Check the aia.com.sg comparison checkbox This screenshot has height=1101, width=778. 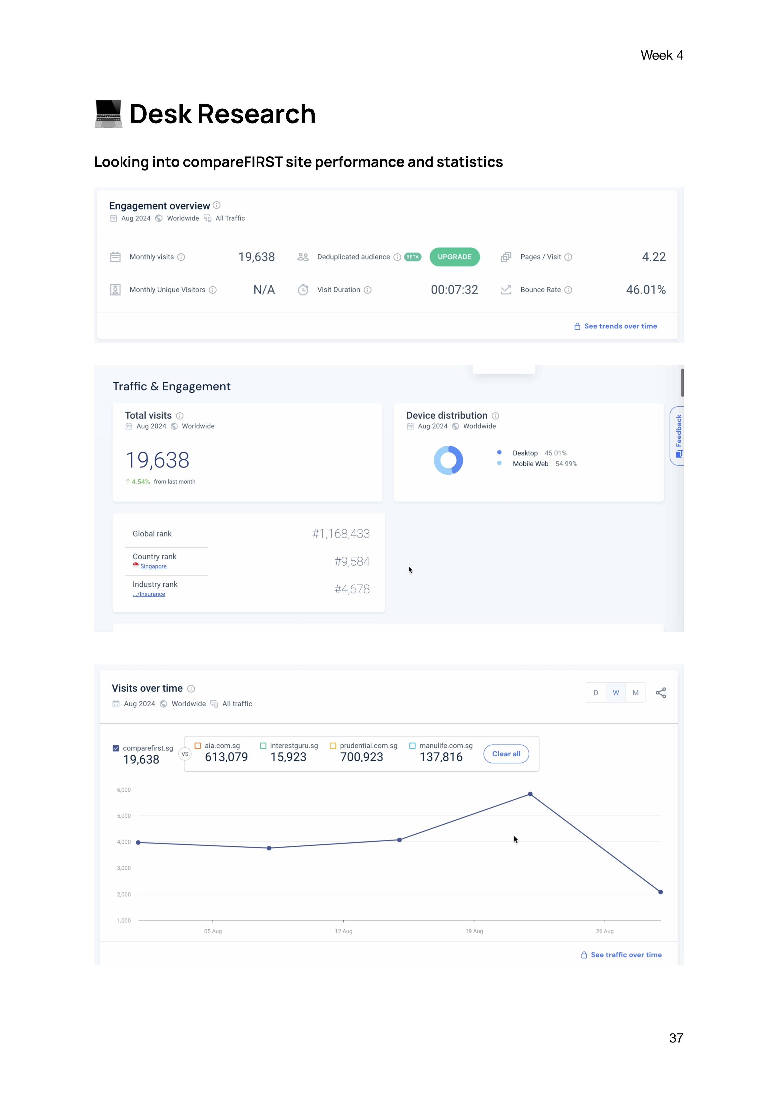click(198, 746)
